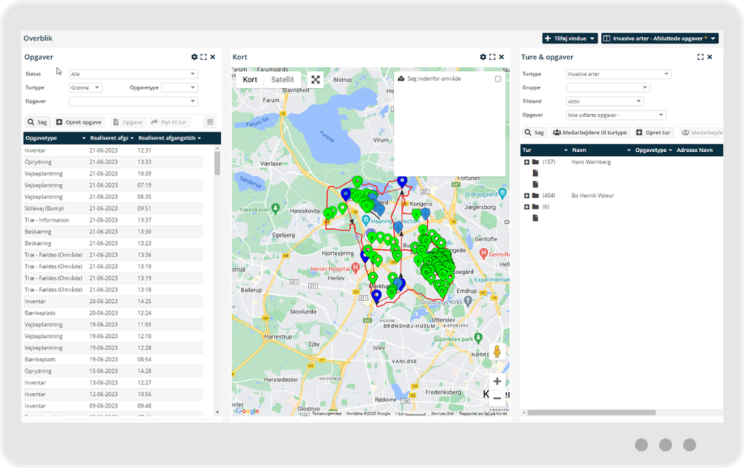Click the time cell '09:48'
The height and width of the screenshot is (468, 744).
pyautogui.click(x=145, y=406)
